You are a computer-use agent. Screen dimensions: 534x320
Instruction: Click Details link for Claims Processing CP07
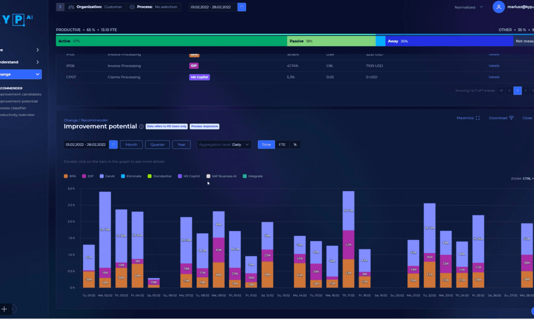pos(494,77)
